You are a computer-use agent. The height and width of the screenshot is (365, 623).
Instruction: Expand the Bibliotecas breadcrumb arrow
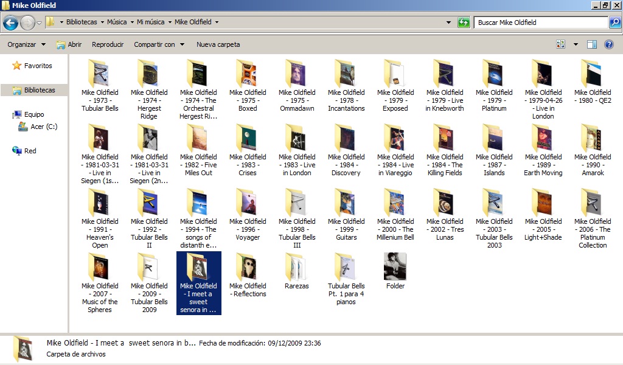point(102,23)
